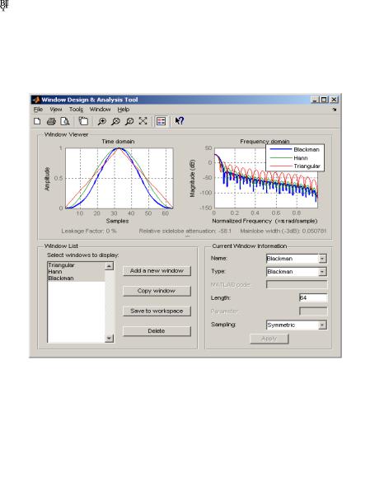370x496 pixels.
Task: Expand the Sampling dropdown arrow
Action: click(322, 325)
